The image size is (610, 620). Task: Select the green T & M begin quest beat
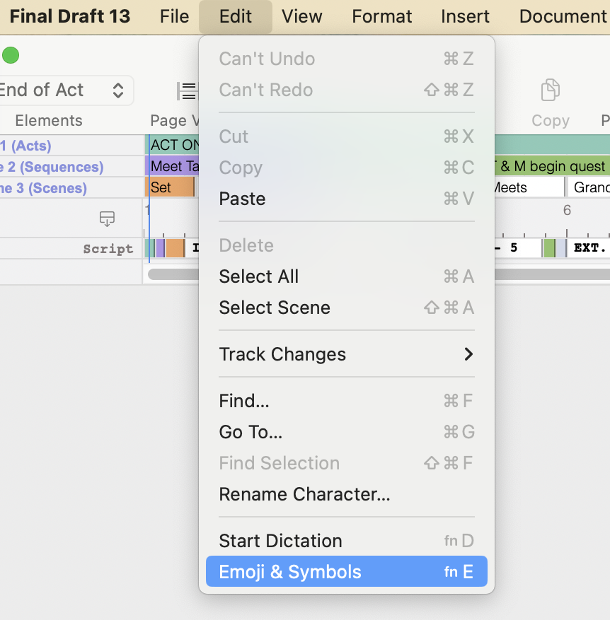[551, 166]
